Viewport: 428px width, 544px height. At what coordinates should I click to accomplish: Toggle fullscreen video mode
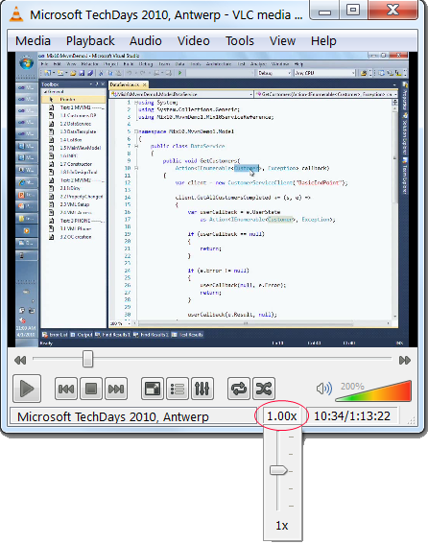point(153,389)
